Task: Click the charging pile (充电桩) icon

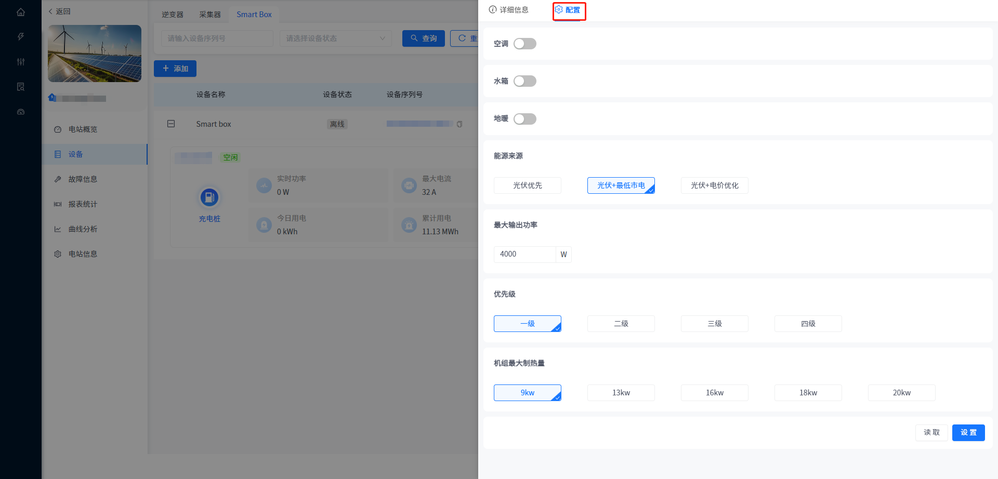Action: point(209,198)
